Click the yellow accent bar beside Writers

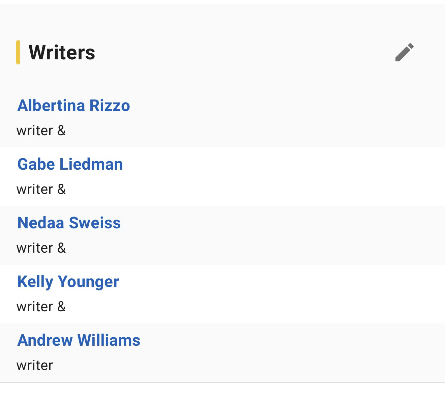pyautogui.click(x=18, y=52)
